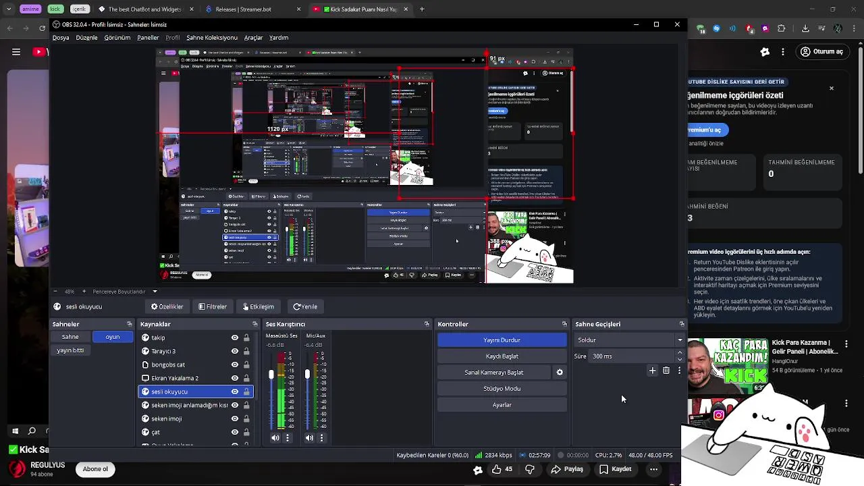The width and height of the screenshot is (864, 486).
Task: Open Sahne Koleksiyonu menu
Action: tap(212, 38)
